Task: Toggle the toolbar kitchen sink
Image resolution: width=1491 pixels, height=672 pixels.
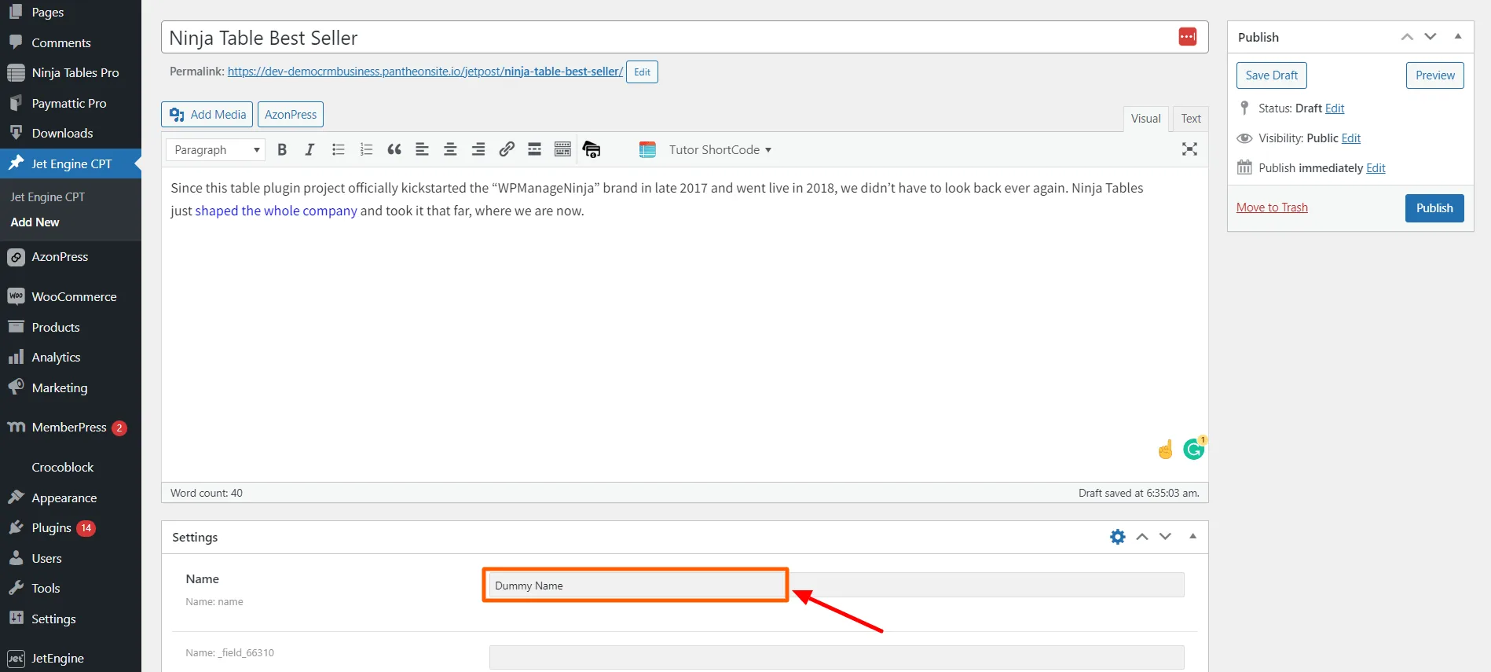Action: [562, 149]
